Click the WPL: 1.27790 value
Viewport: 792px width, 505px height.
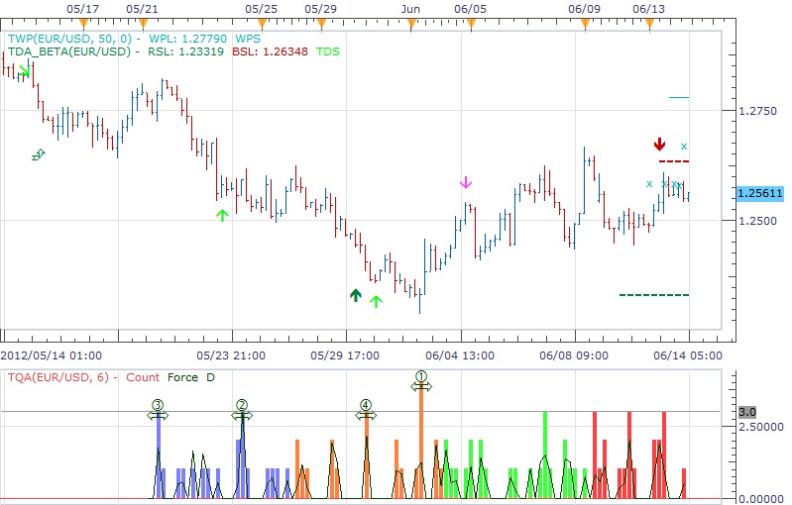click(x=188, y=39)
